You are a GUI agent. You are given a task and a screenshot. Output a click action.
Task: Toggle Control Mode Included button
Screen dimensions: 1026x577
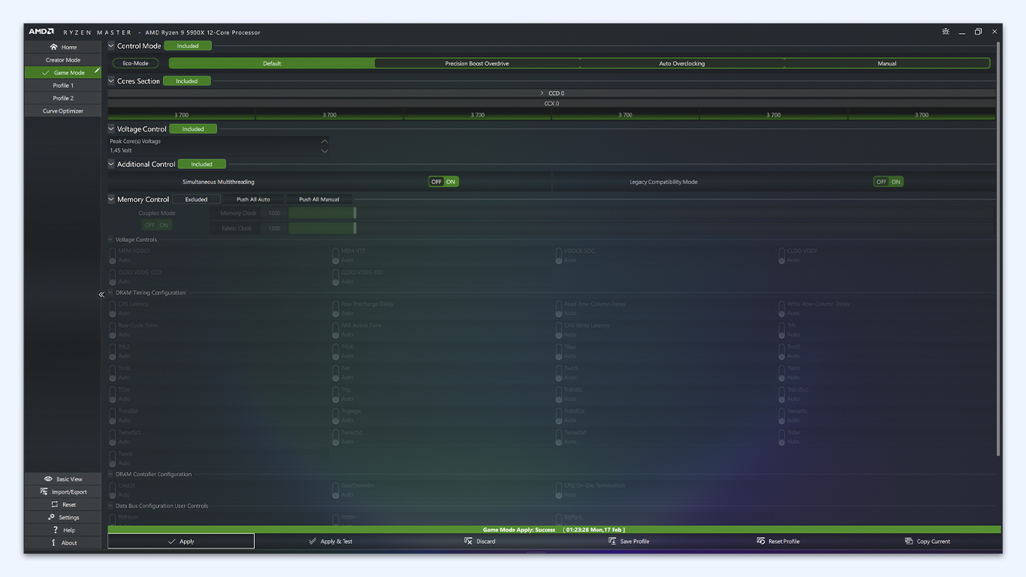(188, 46)
